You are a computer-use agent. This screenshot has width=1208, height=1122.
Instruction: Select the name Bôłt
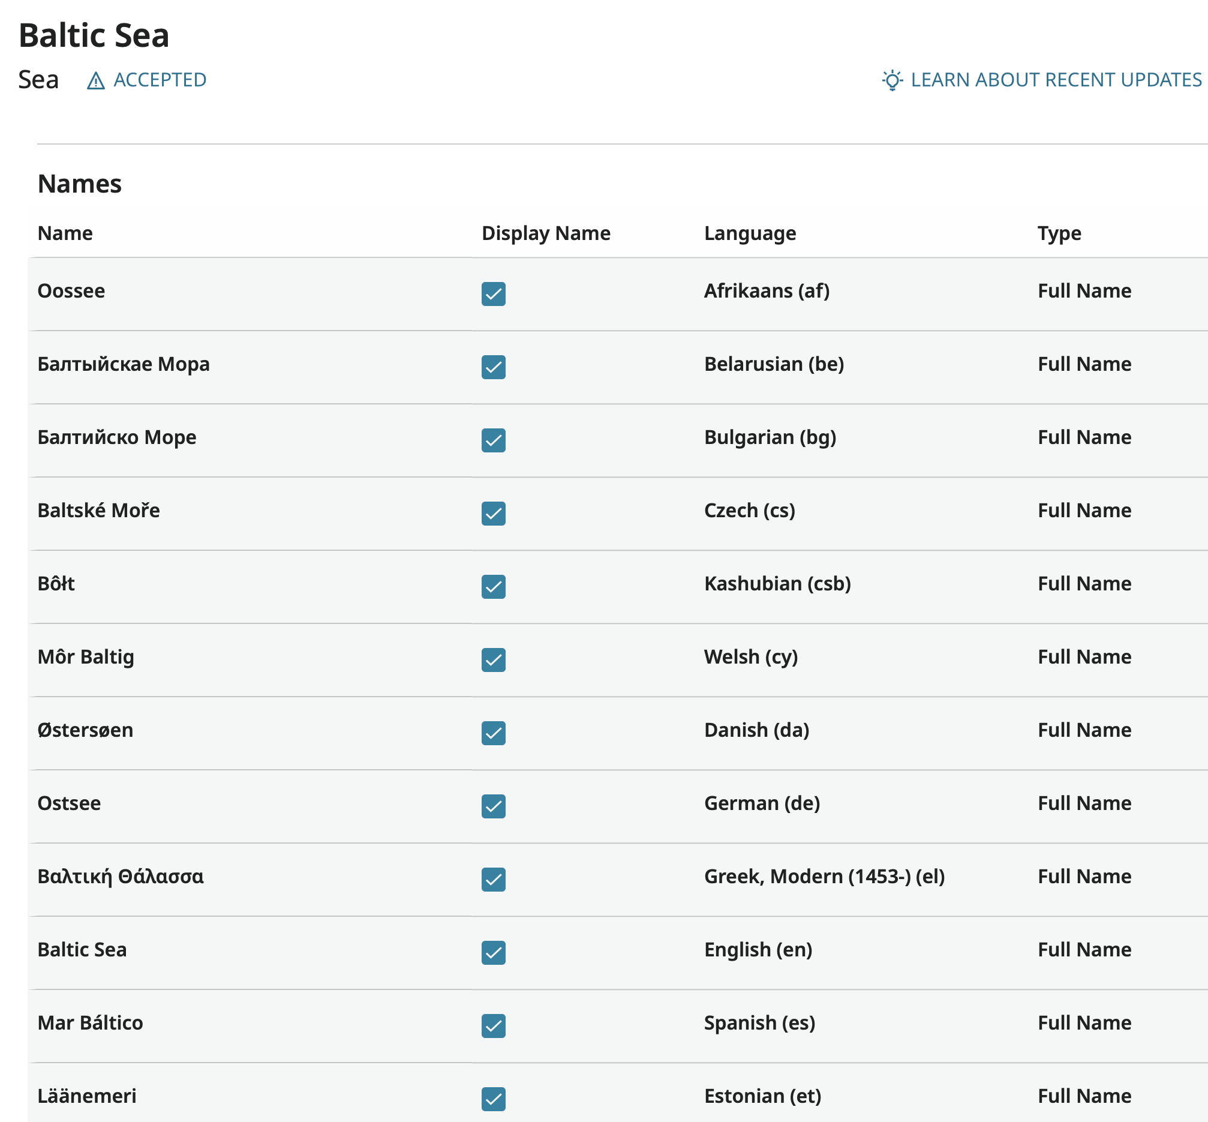click(56, 583)
